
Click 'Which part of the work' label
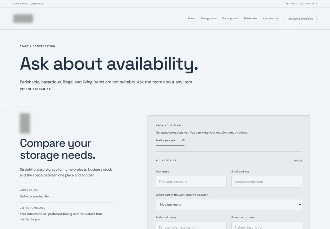pos(181,195)
